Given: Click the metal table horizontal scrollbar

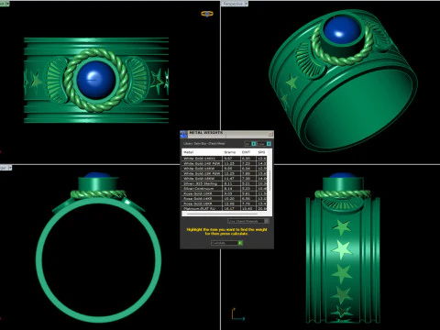Looking at the screenshot, I should 223,214.
